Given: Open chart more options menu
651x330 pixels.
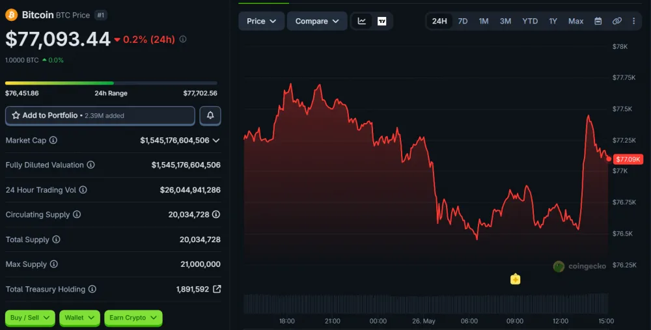Looking at the screenshot, I should point(633,21).
